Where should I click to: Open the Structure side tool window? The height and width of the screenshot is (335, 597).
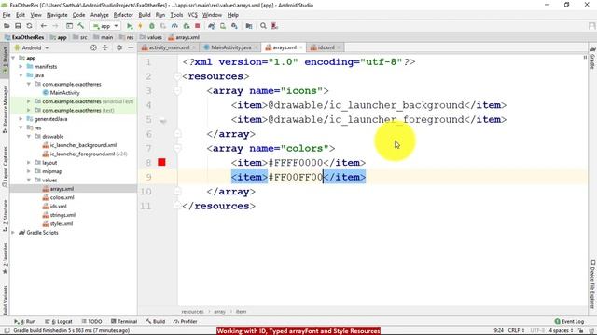coord(5,216)
